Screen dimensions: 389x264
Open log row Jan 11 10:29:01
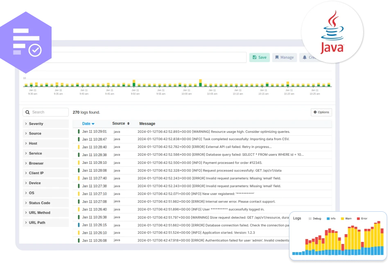202,132
